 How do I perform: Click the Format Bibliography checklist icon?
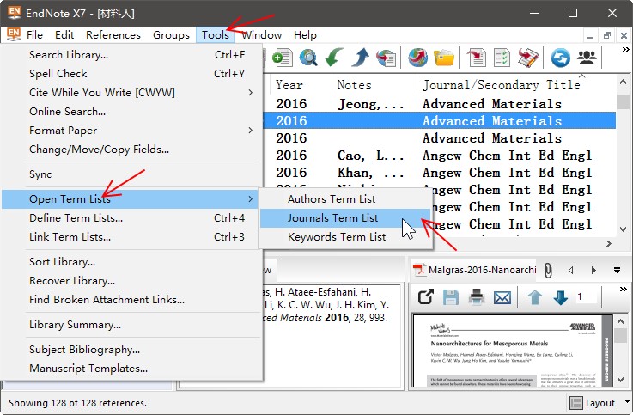coord(502,58)
